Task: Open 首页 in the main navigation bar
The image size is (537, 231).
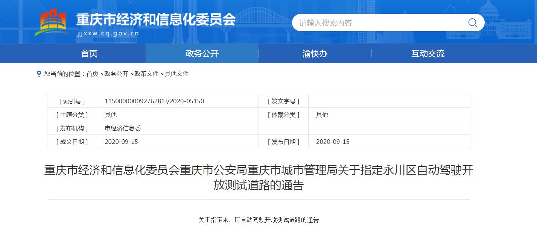Action: coord(89,53)
